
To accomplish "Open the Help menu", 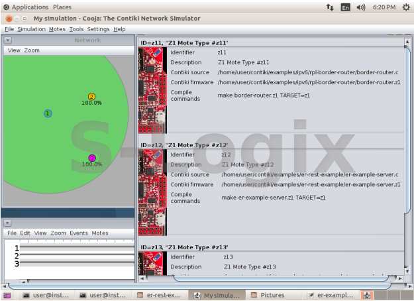I will point(119,29).
